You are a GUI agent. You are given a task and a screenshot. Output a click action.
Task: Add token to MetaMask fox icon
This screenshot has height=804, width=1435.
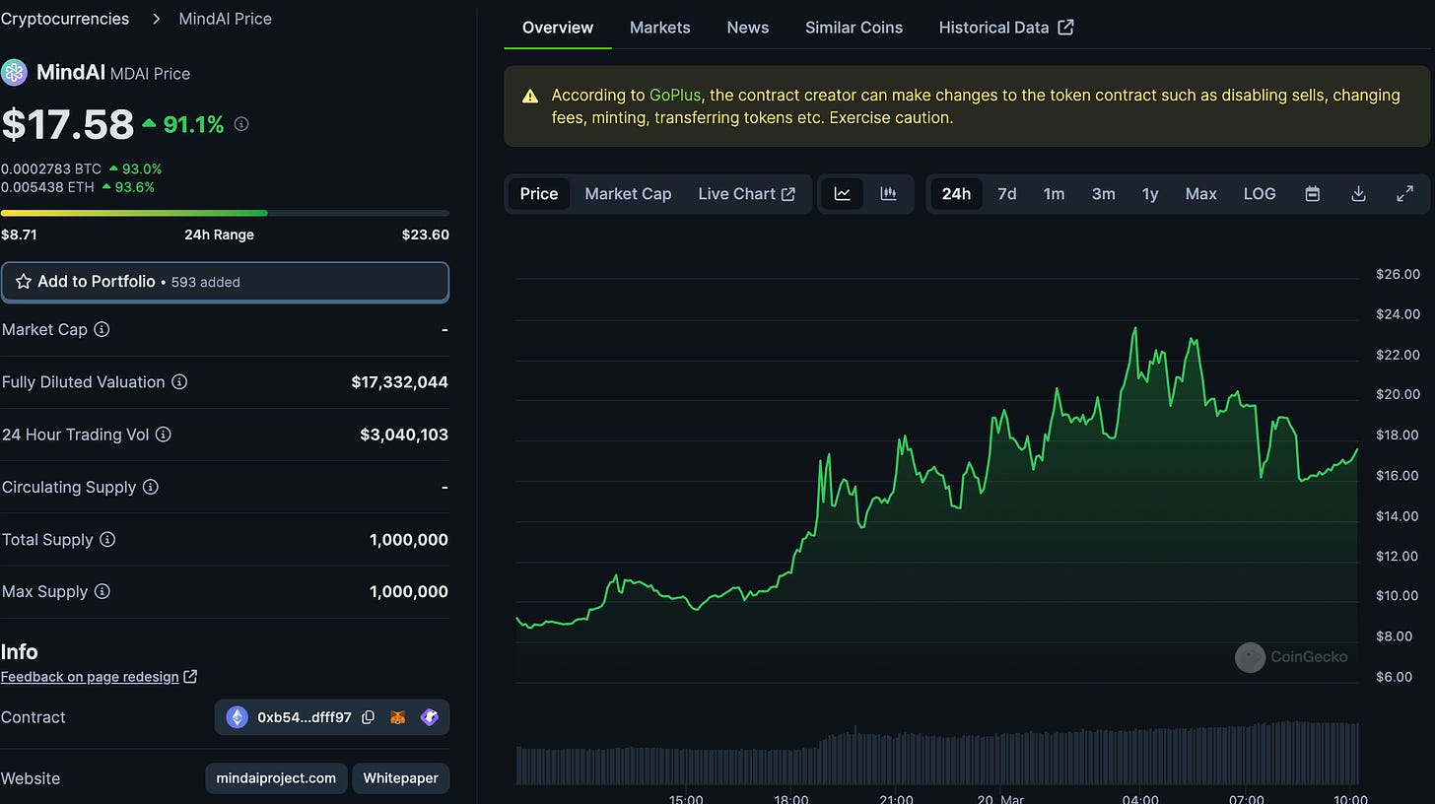pyautogui.click(x=397, y=717)
